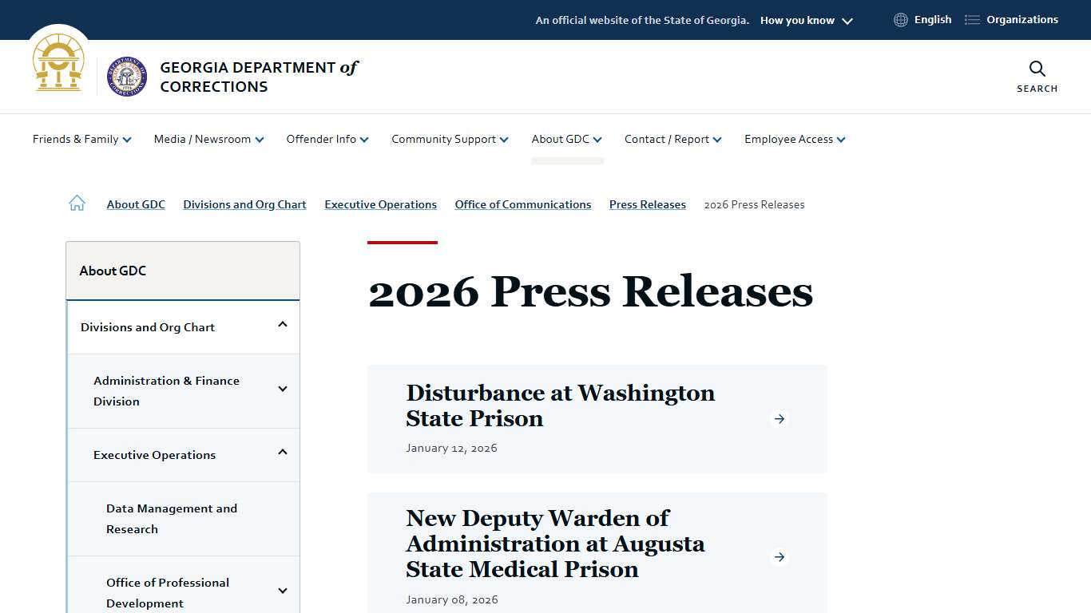Collapse the Executive Operations sidebar section
Image resolution: width=1091 pixels, height=613 pixels.
click(282, 453)
